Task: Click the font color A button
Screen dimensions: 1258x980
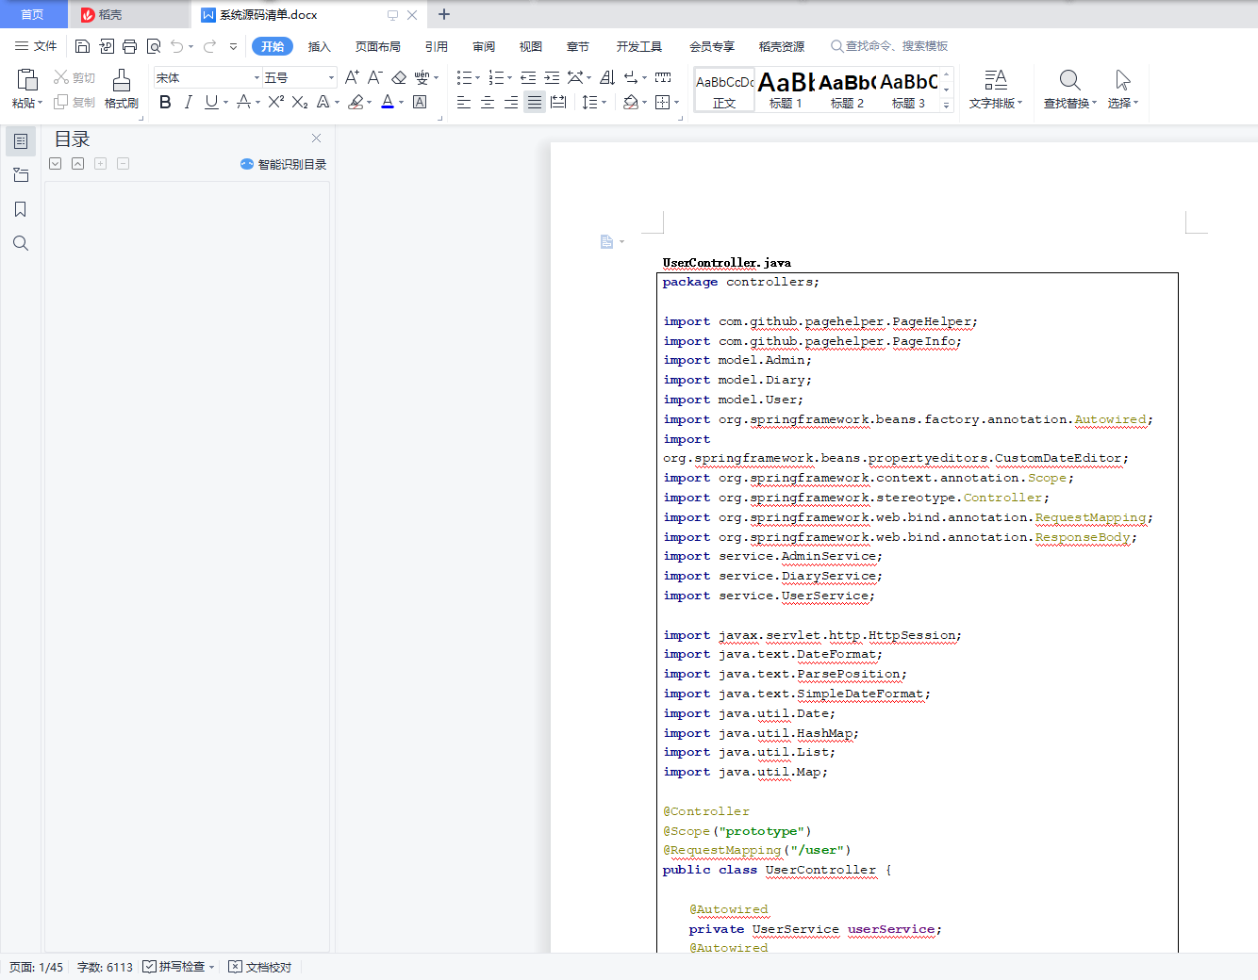Action: pos(388,102)
